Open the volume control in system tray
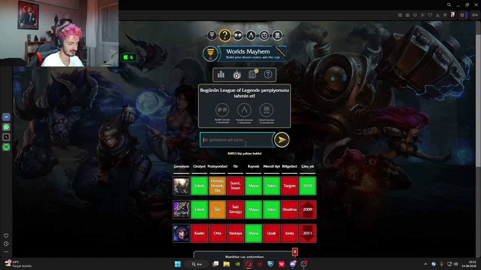Viewport: 481px width, 270px height. 456,264
